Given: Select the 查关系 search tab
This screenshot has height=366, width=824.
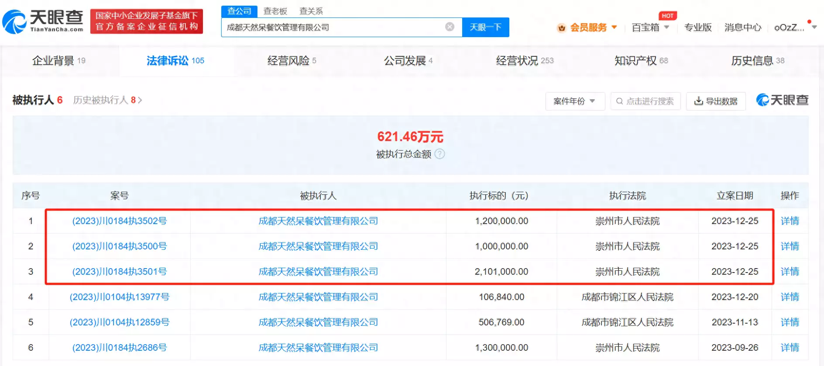Looking at the screenshot, I should point(311,11).
